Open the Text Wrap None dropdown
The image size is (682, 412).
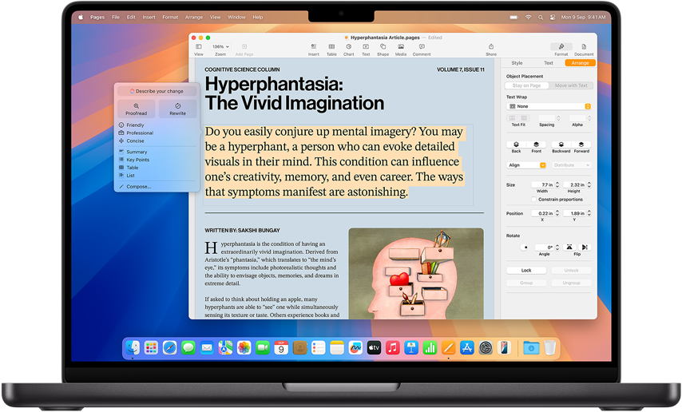[x=549, y=106]
